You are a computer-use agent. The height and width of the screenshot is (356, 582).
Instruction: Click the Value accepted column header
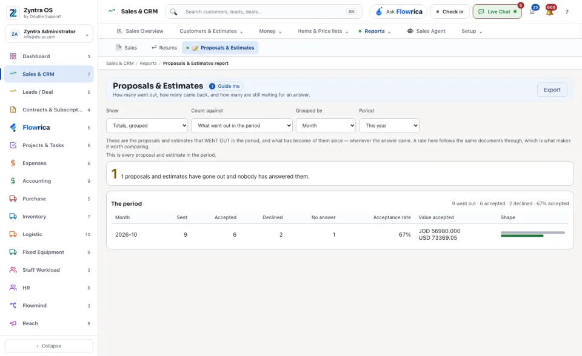click(436, 218)
